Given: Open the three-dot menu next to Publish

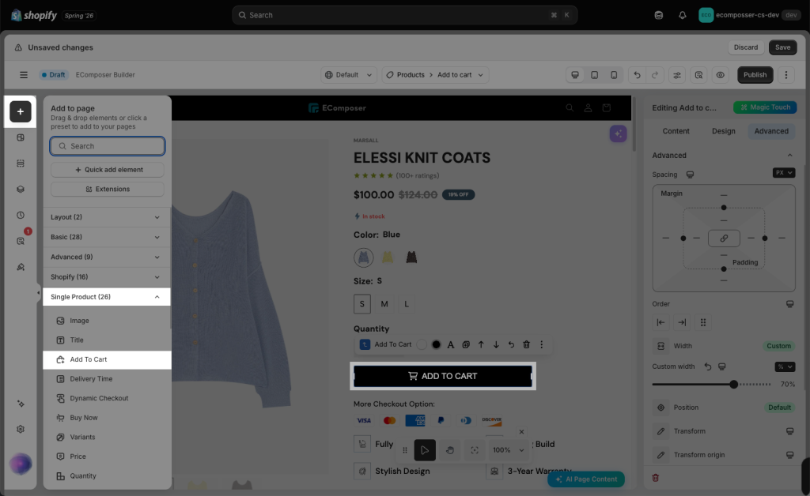Looking at the screenshot, I should click(786, 75).
